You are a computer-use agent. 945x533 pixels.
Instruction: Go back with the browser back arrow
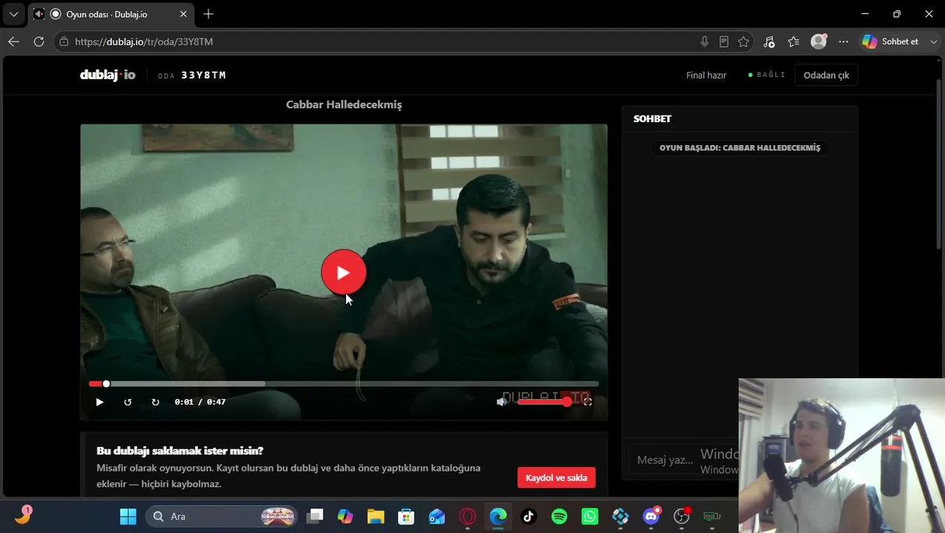13,41
